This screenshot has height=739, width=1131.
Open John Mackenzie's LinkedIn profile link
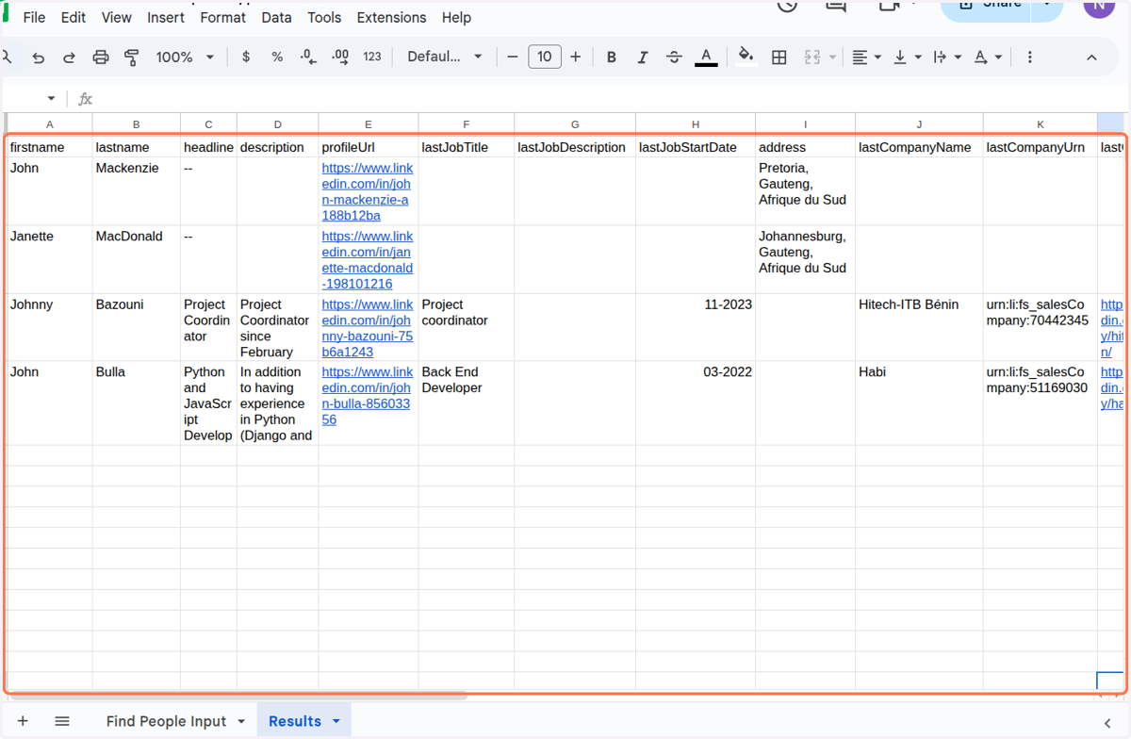pos(367,191)
